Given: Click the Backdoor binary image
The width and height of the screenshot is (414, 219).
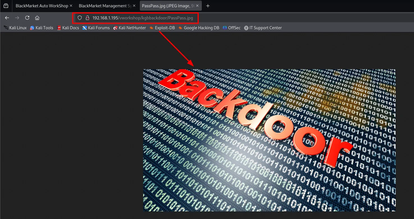Looking at the screenshot, I should [269, 140].
